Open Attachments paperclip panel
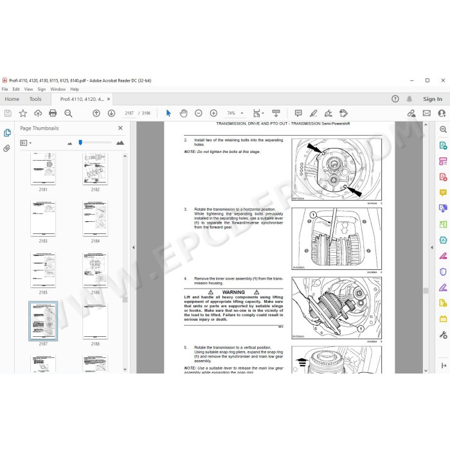This screenshot has height=450, width=450. tap(7, 148)
